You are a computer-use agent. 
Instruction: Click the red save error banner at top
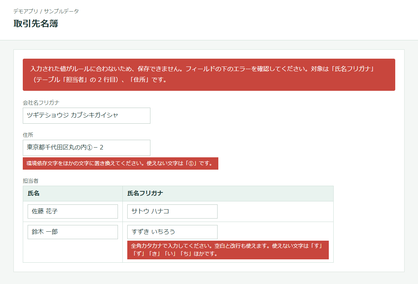(x=209, y=75)
